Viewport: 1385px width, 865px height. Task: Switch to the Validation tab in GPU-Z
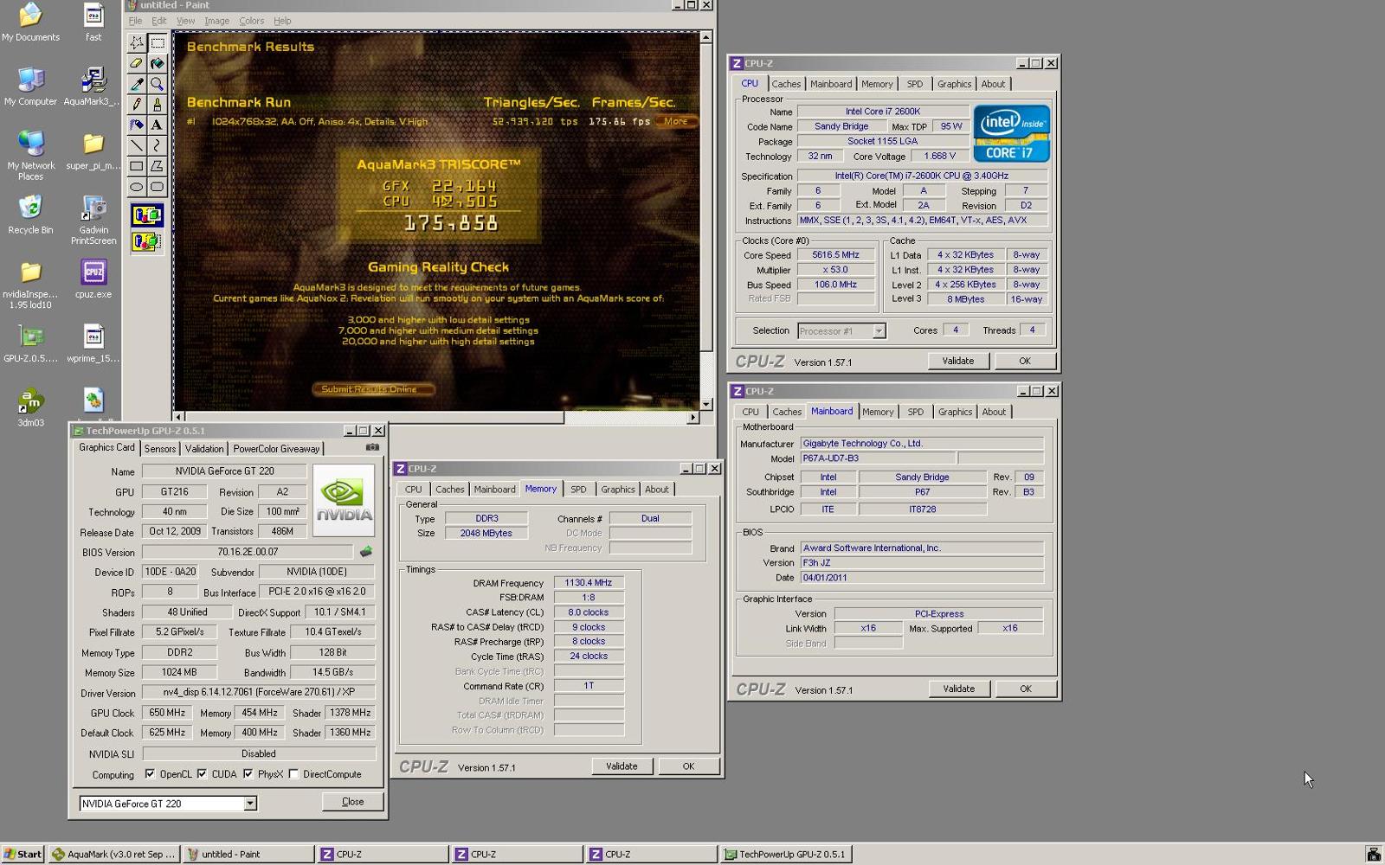204,449
